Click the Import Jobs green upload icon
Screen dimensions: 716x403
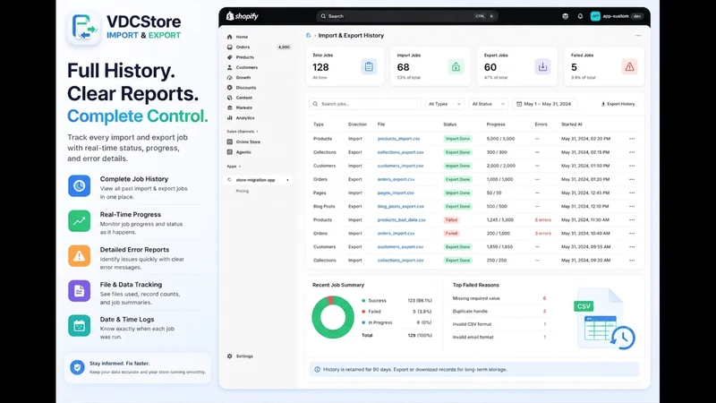[x=456, y=66]
